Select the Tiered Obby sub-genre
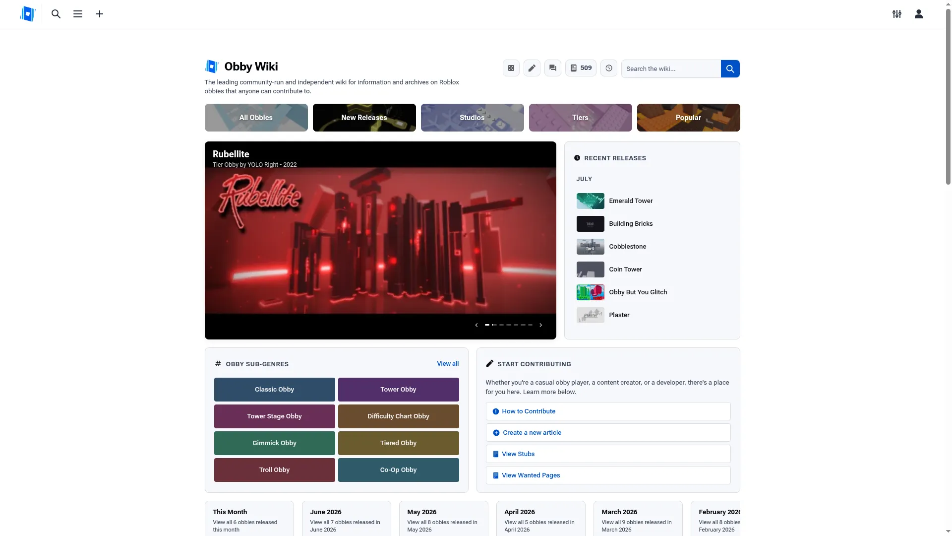This screenshot has width=952, height=536. (x=399, y=443)
